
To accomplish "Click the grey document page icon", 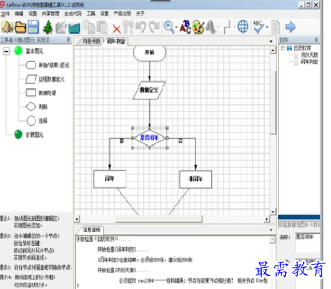I will click(275, 27).
